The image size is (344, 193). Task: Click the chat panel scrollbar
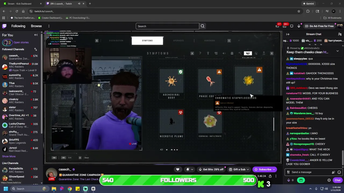pyautogui.click(x=342, y=158)
